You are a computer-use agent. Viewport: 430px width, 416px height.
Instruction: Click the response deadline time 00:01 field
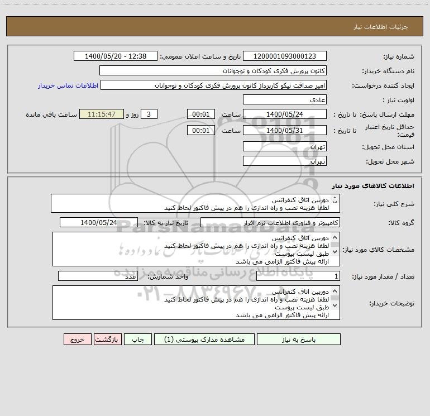[x=200, y=114]
